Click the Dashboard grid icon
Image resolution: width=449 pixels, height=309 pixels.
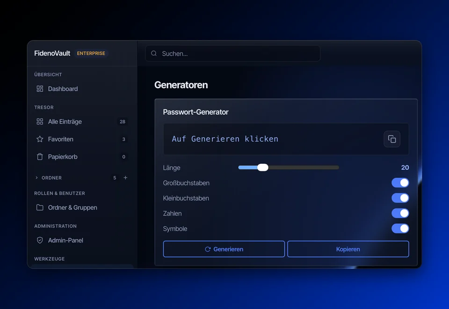point(40,89)
